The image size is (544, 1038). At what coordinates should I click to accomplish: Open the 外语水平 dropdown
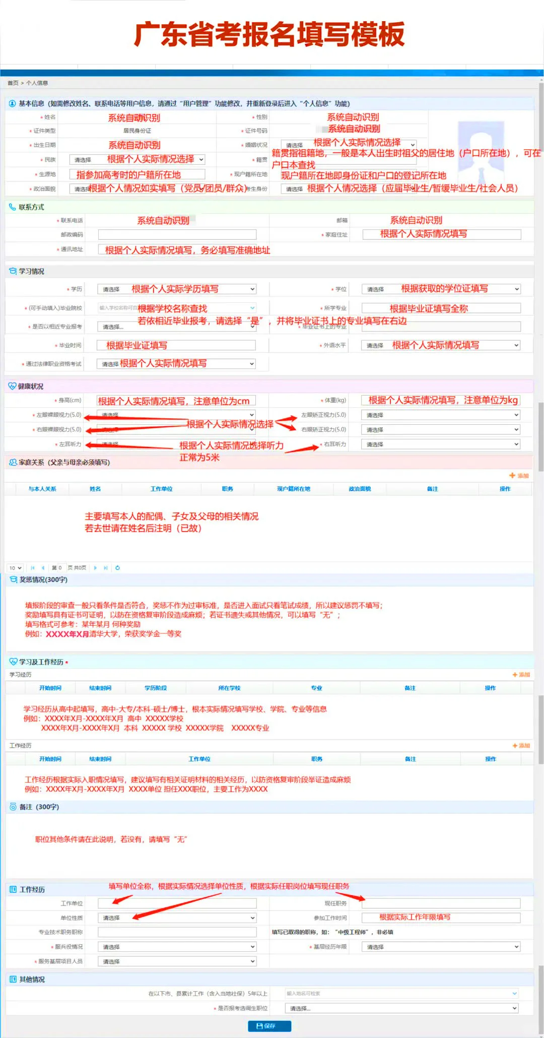click(x=441, y=346)
